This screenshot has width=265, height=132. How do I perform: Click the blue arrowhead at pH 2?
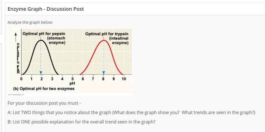[41, 72]
